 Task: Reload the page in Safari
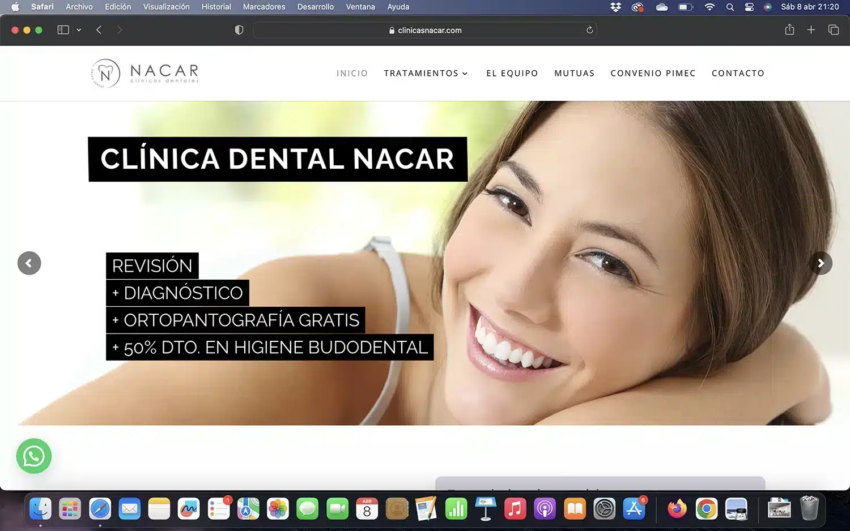[x=589, y=30]
